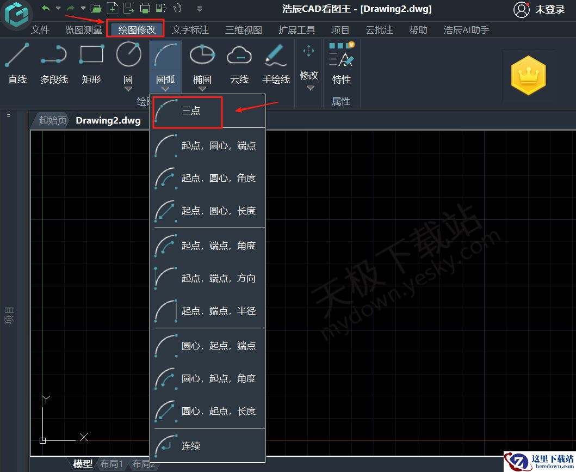Expand the redo history dropdown arrow

click(x=83, y=8)
